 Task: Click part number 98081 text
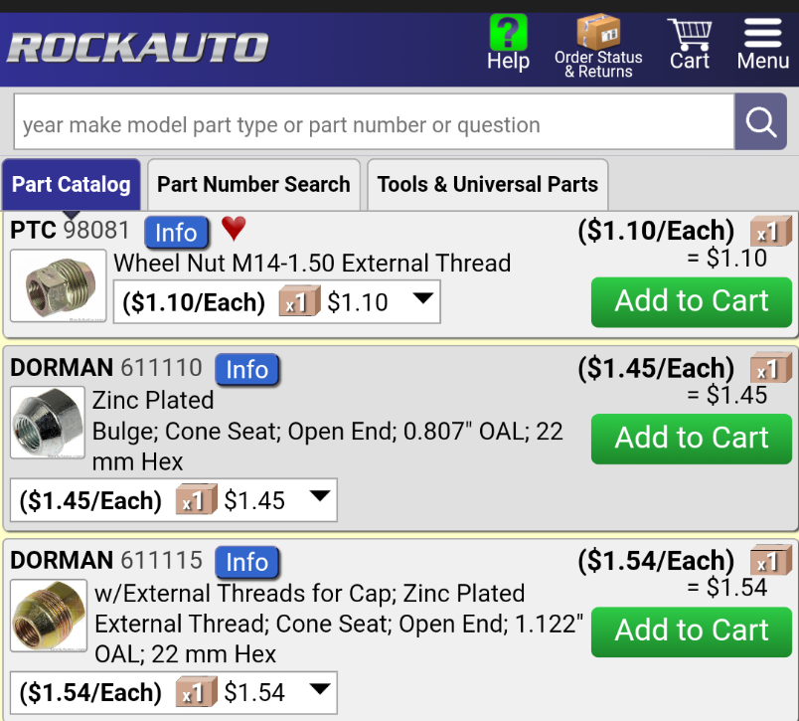pos(96,230)
